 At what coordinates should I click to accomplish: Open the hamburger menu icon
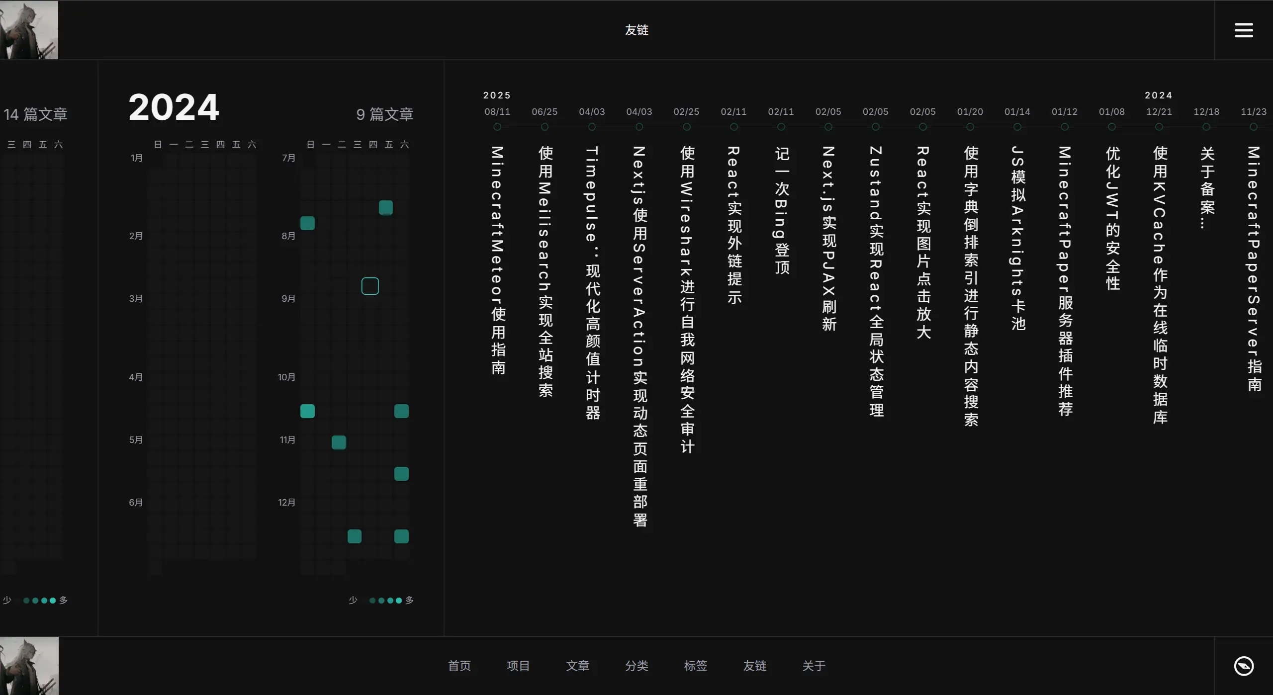tap(1243, 30)
